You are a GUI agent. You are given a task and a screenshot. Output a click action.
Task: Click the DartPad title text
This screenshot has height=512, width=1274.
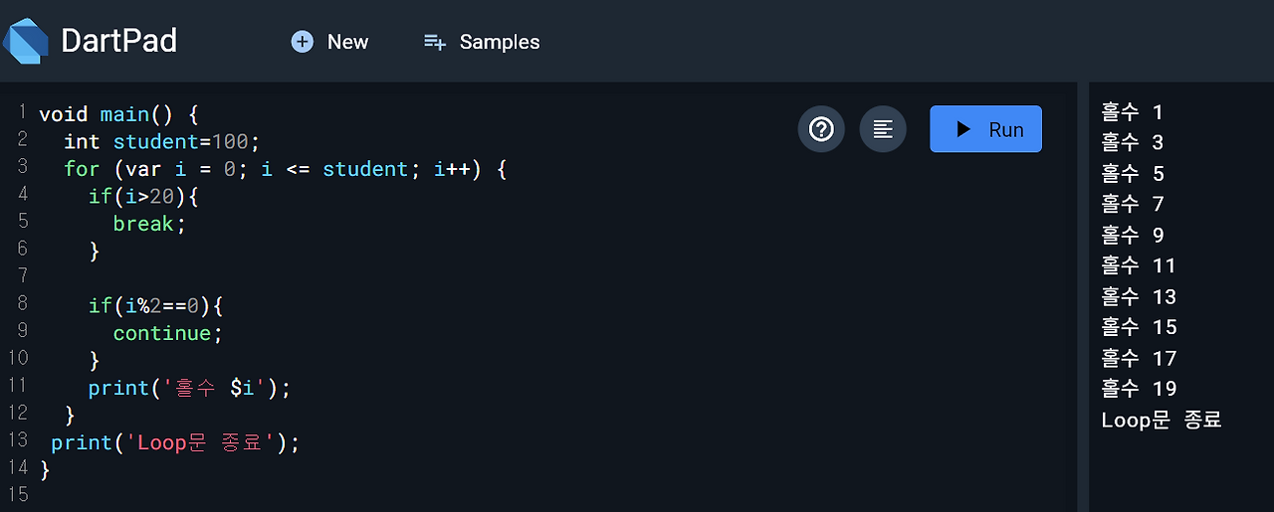118,41
